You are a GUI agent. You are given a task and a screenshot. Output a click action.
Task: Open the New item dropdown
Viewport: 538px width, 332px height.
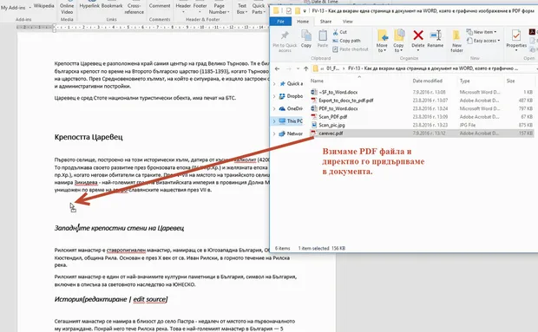tap(482, 32)
